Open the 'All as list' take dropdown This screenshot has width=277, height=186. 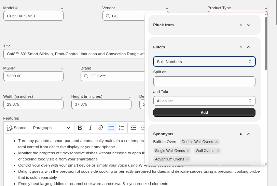(x=204, y=101)
